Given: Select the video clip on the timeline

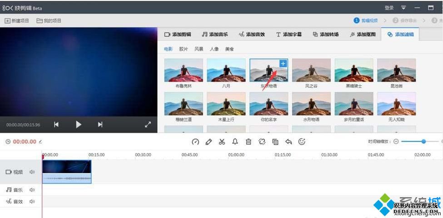Looking at the screenshot, I should (x=67, y=172).
